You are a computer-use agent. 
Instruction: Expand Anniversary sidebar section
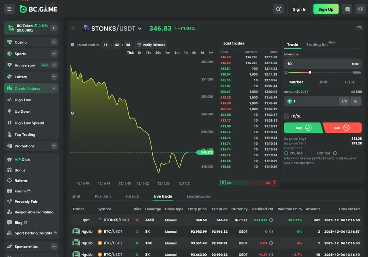pos(54,65)
